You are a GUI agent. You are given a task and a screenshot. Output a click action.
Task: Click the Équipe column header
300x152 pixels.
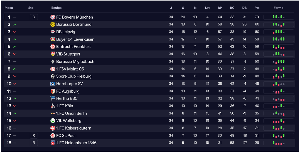[x=56, y=8]
